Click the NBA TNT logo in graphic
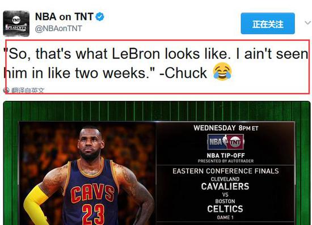 [x=226, y=142]
